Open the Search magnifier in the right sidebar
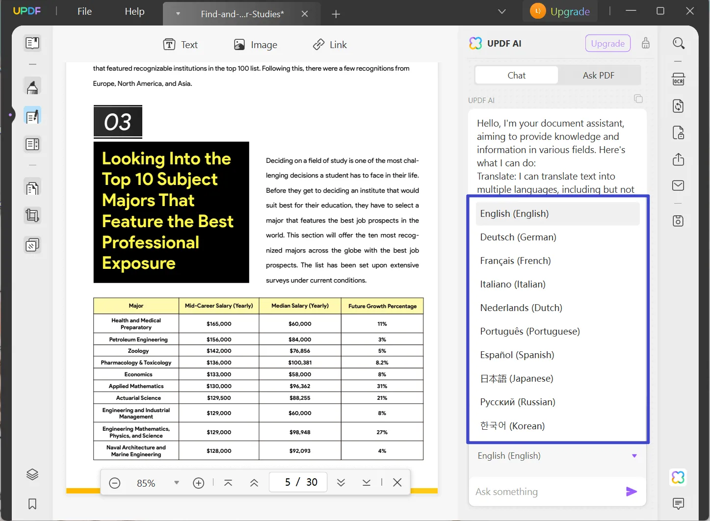This screenshot has height=521, width=710. pyautogui.click(x=678, y=43)
